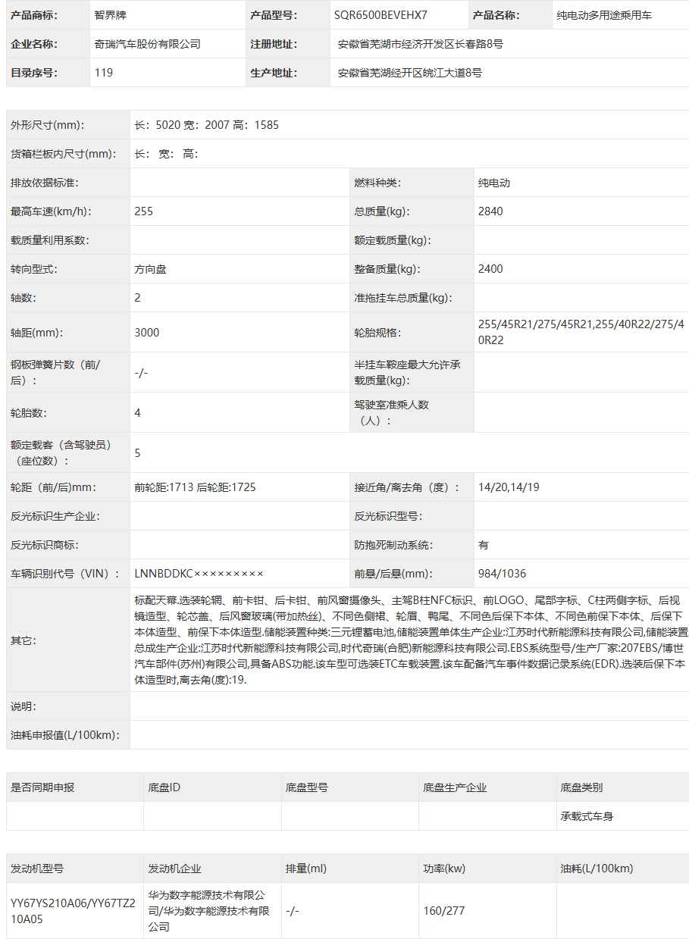689x939 pixels.
Task: Click the fuel type value 纯电动
Action: click(494, 183)
